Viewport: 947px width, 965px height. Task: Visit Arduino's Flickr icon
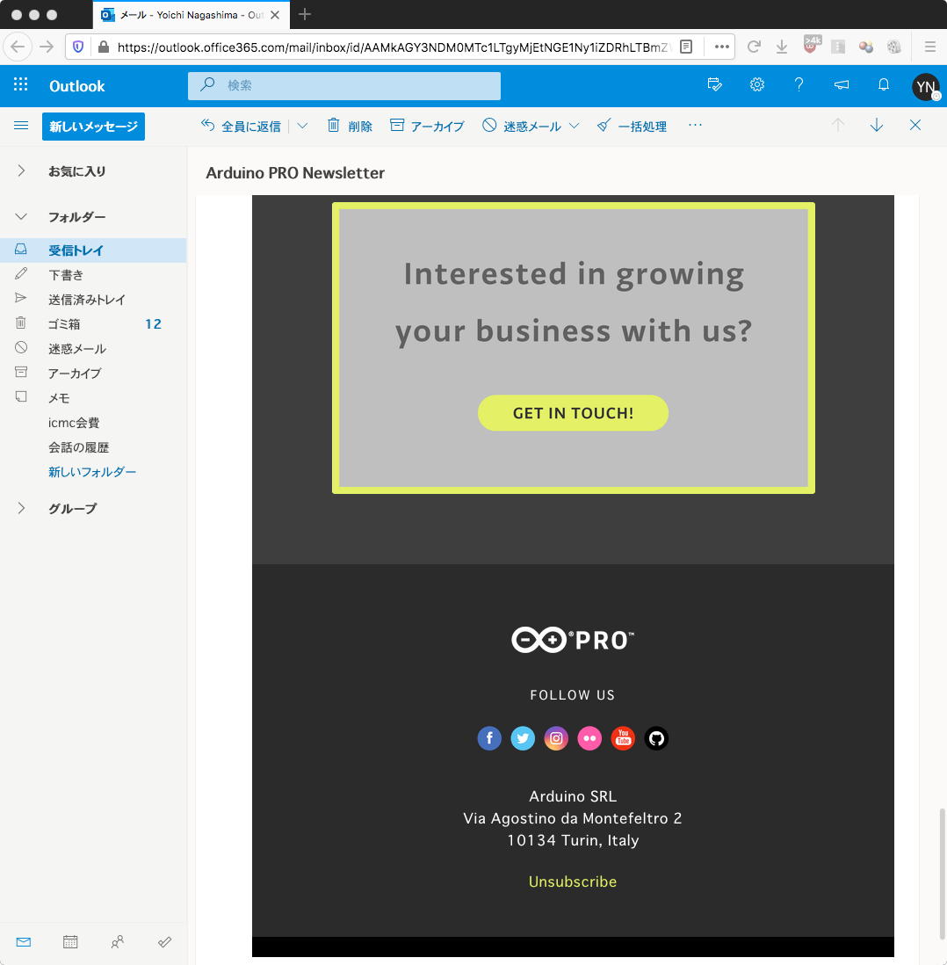coord(589,738)
